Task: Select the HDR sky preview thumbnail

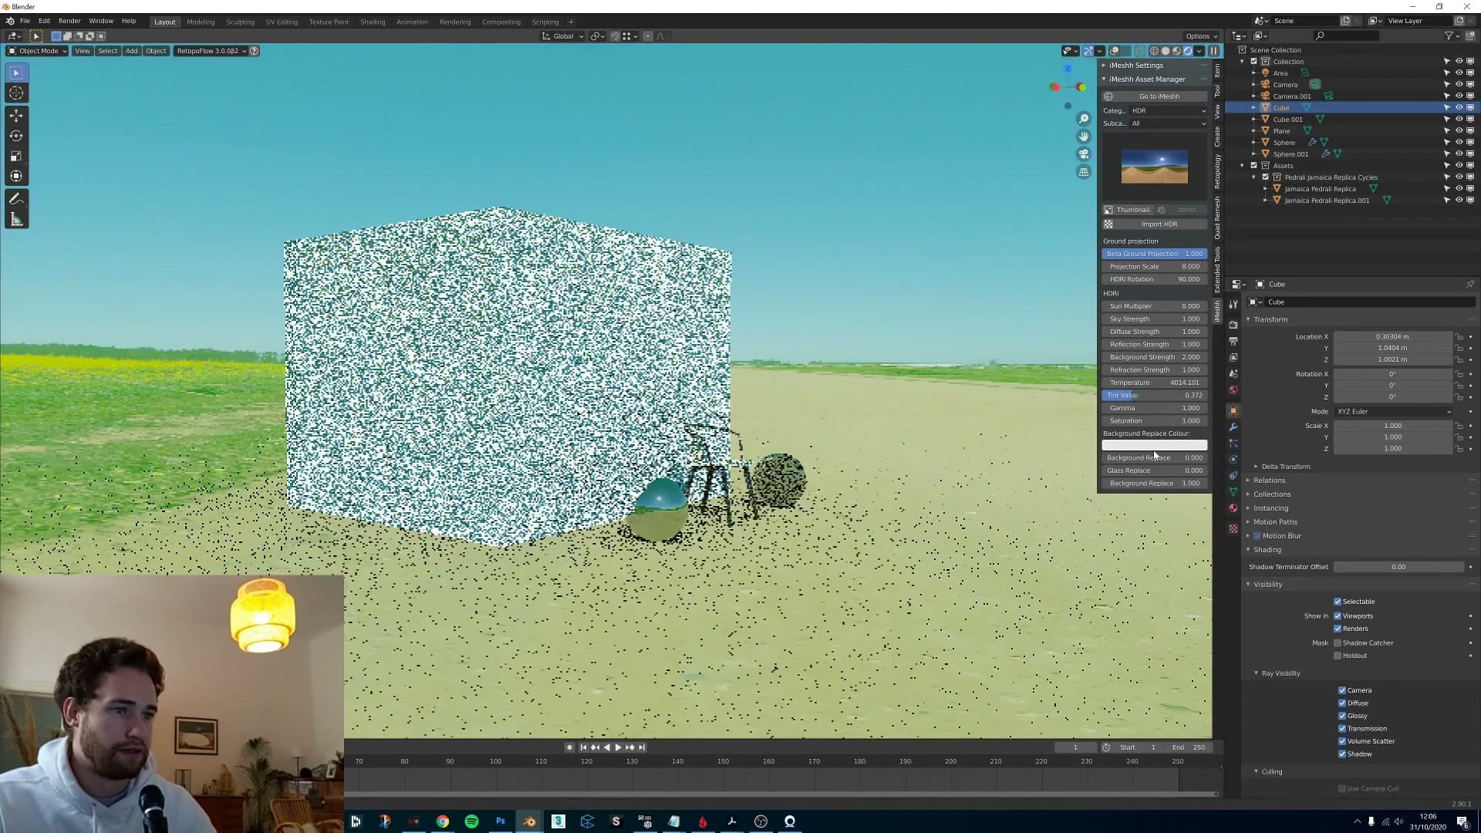Action: click(1155, 167)
